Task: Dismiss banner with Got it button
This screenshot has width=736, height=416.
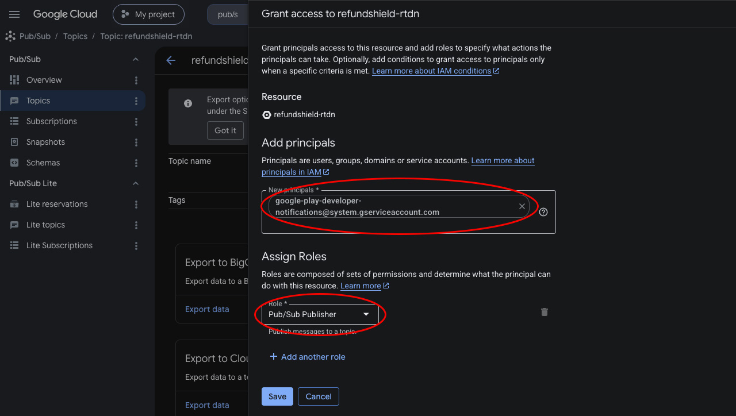Action: 225,130
